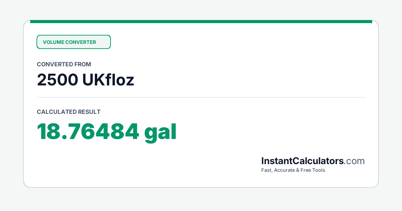Click the CONVERTED FROM label
402x211 pixels.
(64, 64)
